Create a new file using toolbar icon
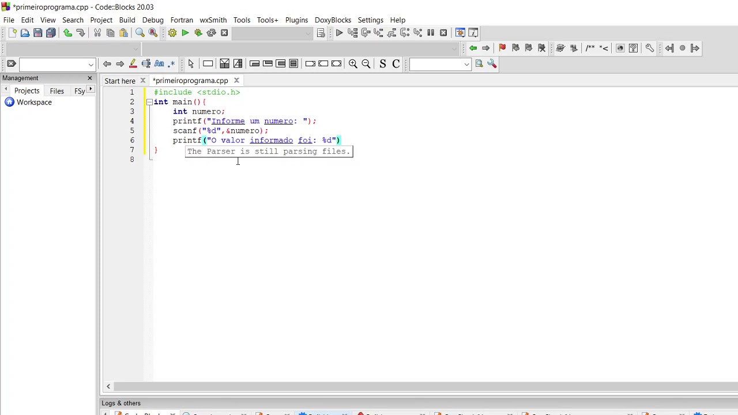 (x=12, y=33)
